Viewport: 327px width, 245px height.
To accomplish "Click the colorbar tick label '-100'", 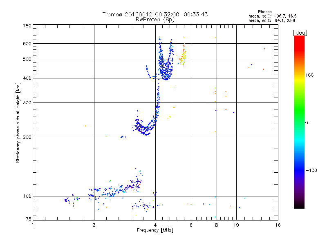I will (x=311, y=170).
